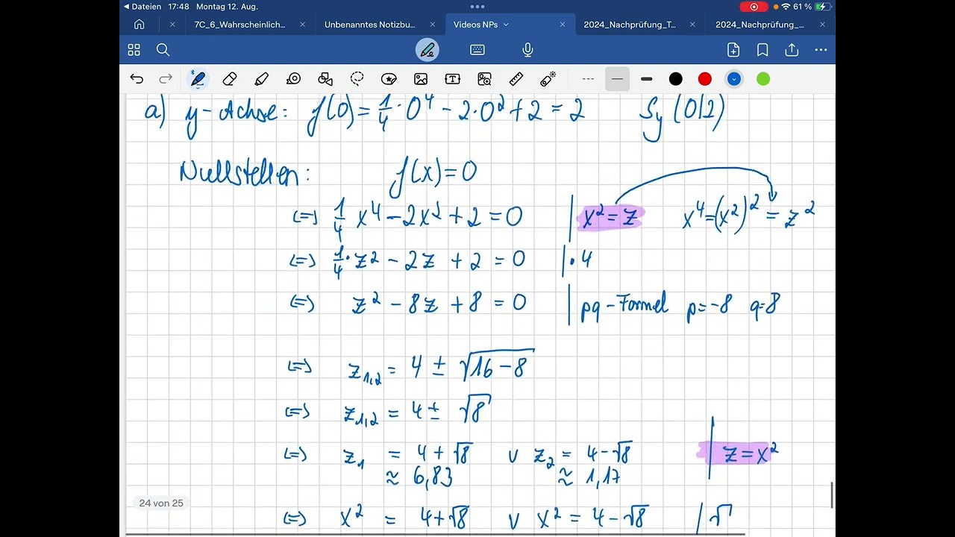Pick the black pen color
Image resolution: width=955 pixels, height=537 pixels.
(675, 79)
